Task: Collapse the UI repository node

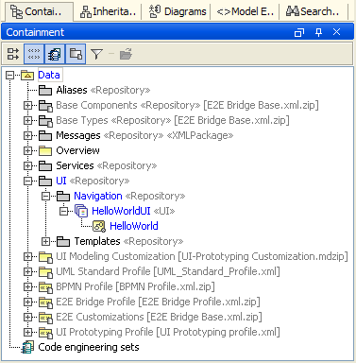Action: [28, 181]
